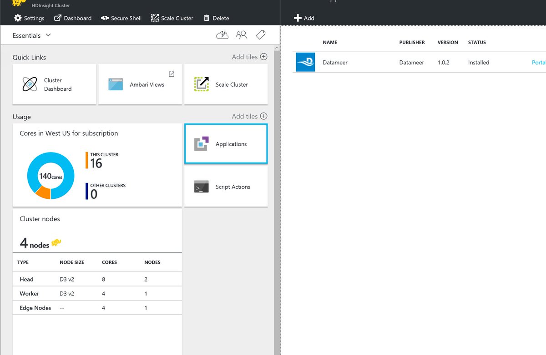546x355 pixels.
Task: Select the Worker node row
Action: coord(97,294)
